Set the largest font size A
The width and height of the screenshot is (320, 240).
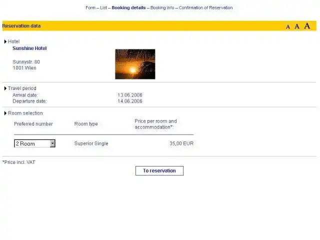pos(307,26)
